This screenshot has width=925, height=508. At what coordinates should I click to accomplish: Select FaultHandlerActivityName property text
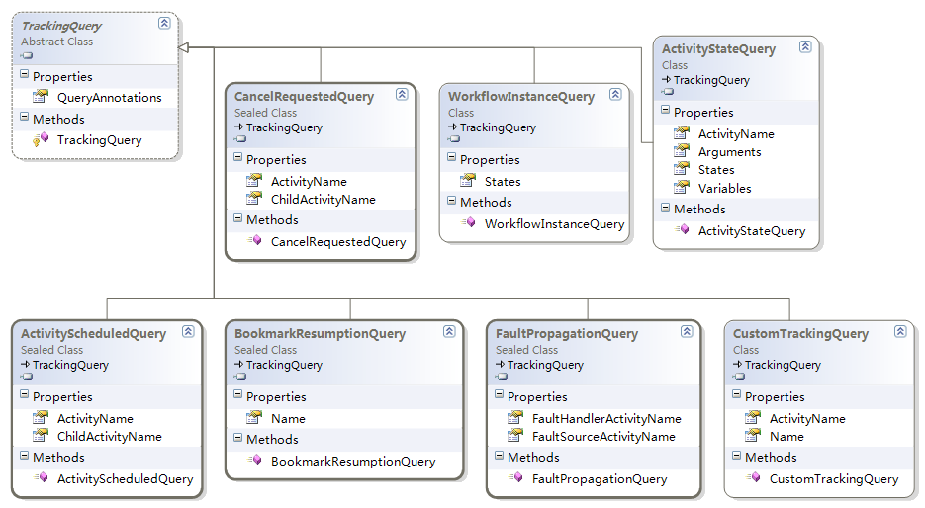point(606,419)
